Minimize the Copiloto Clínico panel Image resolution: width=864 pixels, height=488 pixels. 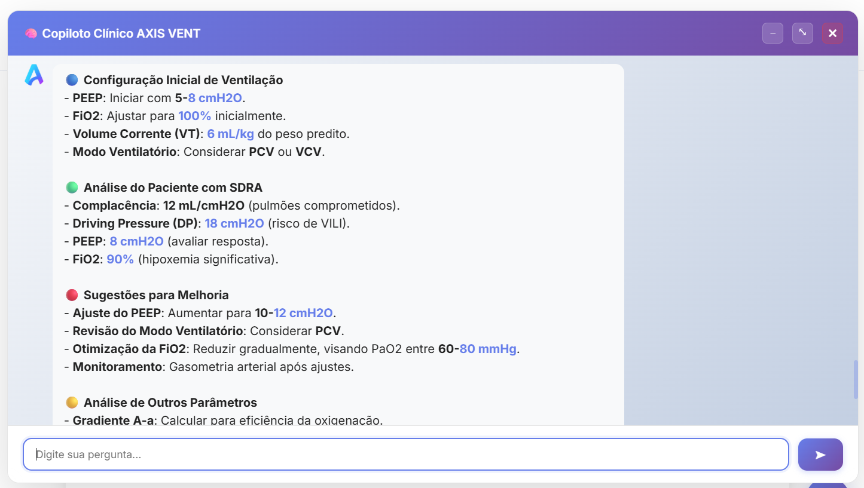pyautogui.click(x=773, y=33)
